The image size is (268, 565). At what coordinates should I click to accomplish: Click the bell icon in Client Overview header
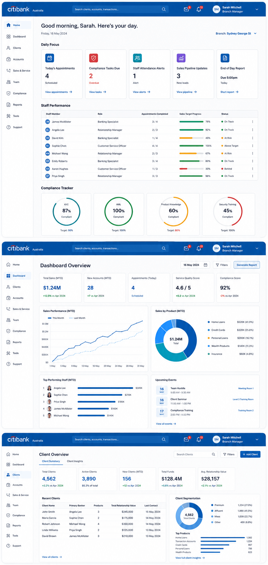199,439
